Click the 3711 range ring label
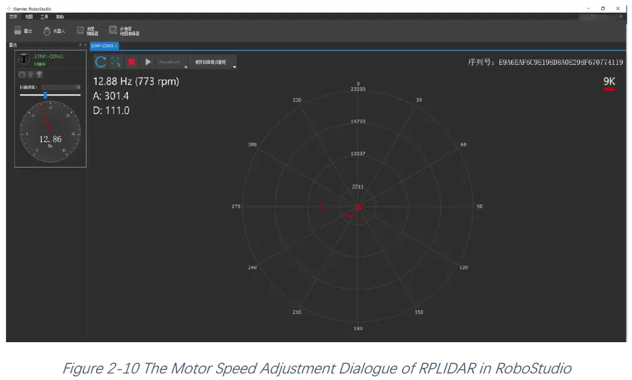Screen dimensions: 632x380 pos(358,187)
